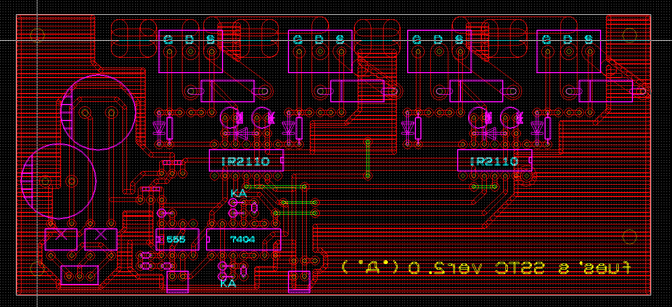Click the mounting hole above the SSTC text
This screenshot has width=672, height=307.
pos(630,237)
